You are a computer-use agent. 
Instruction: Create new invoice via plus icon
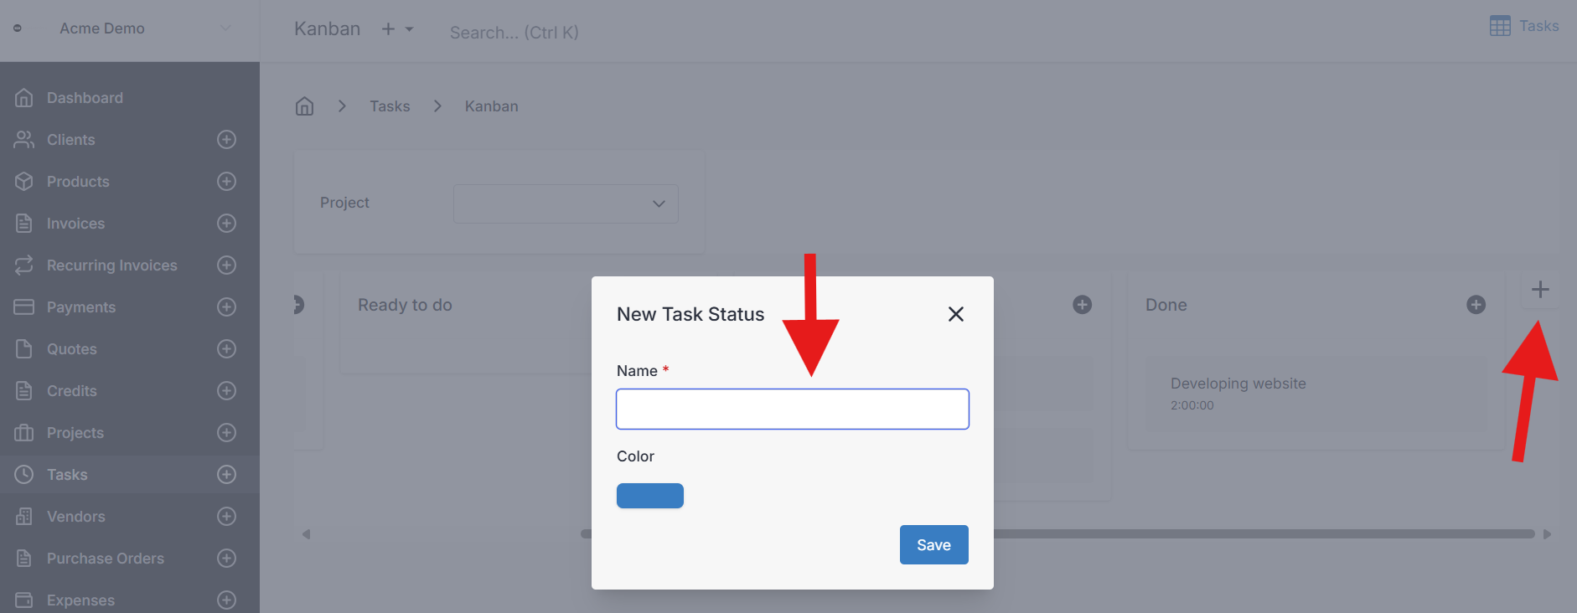[x=226, y=224]
